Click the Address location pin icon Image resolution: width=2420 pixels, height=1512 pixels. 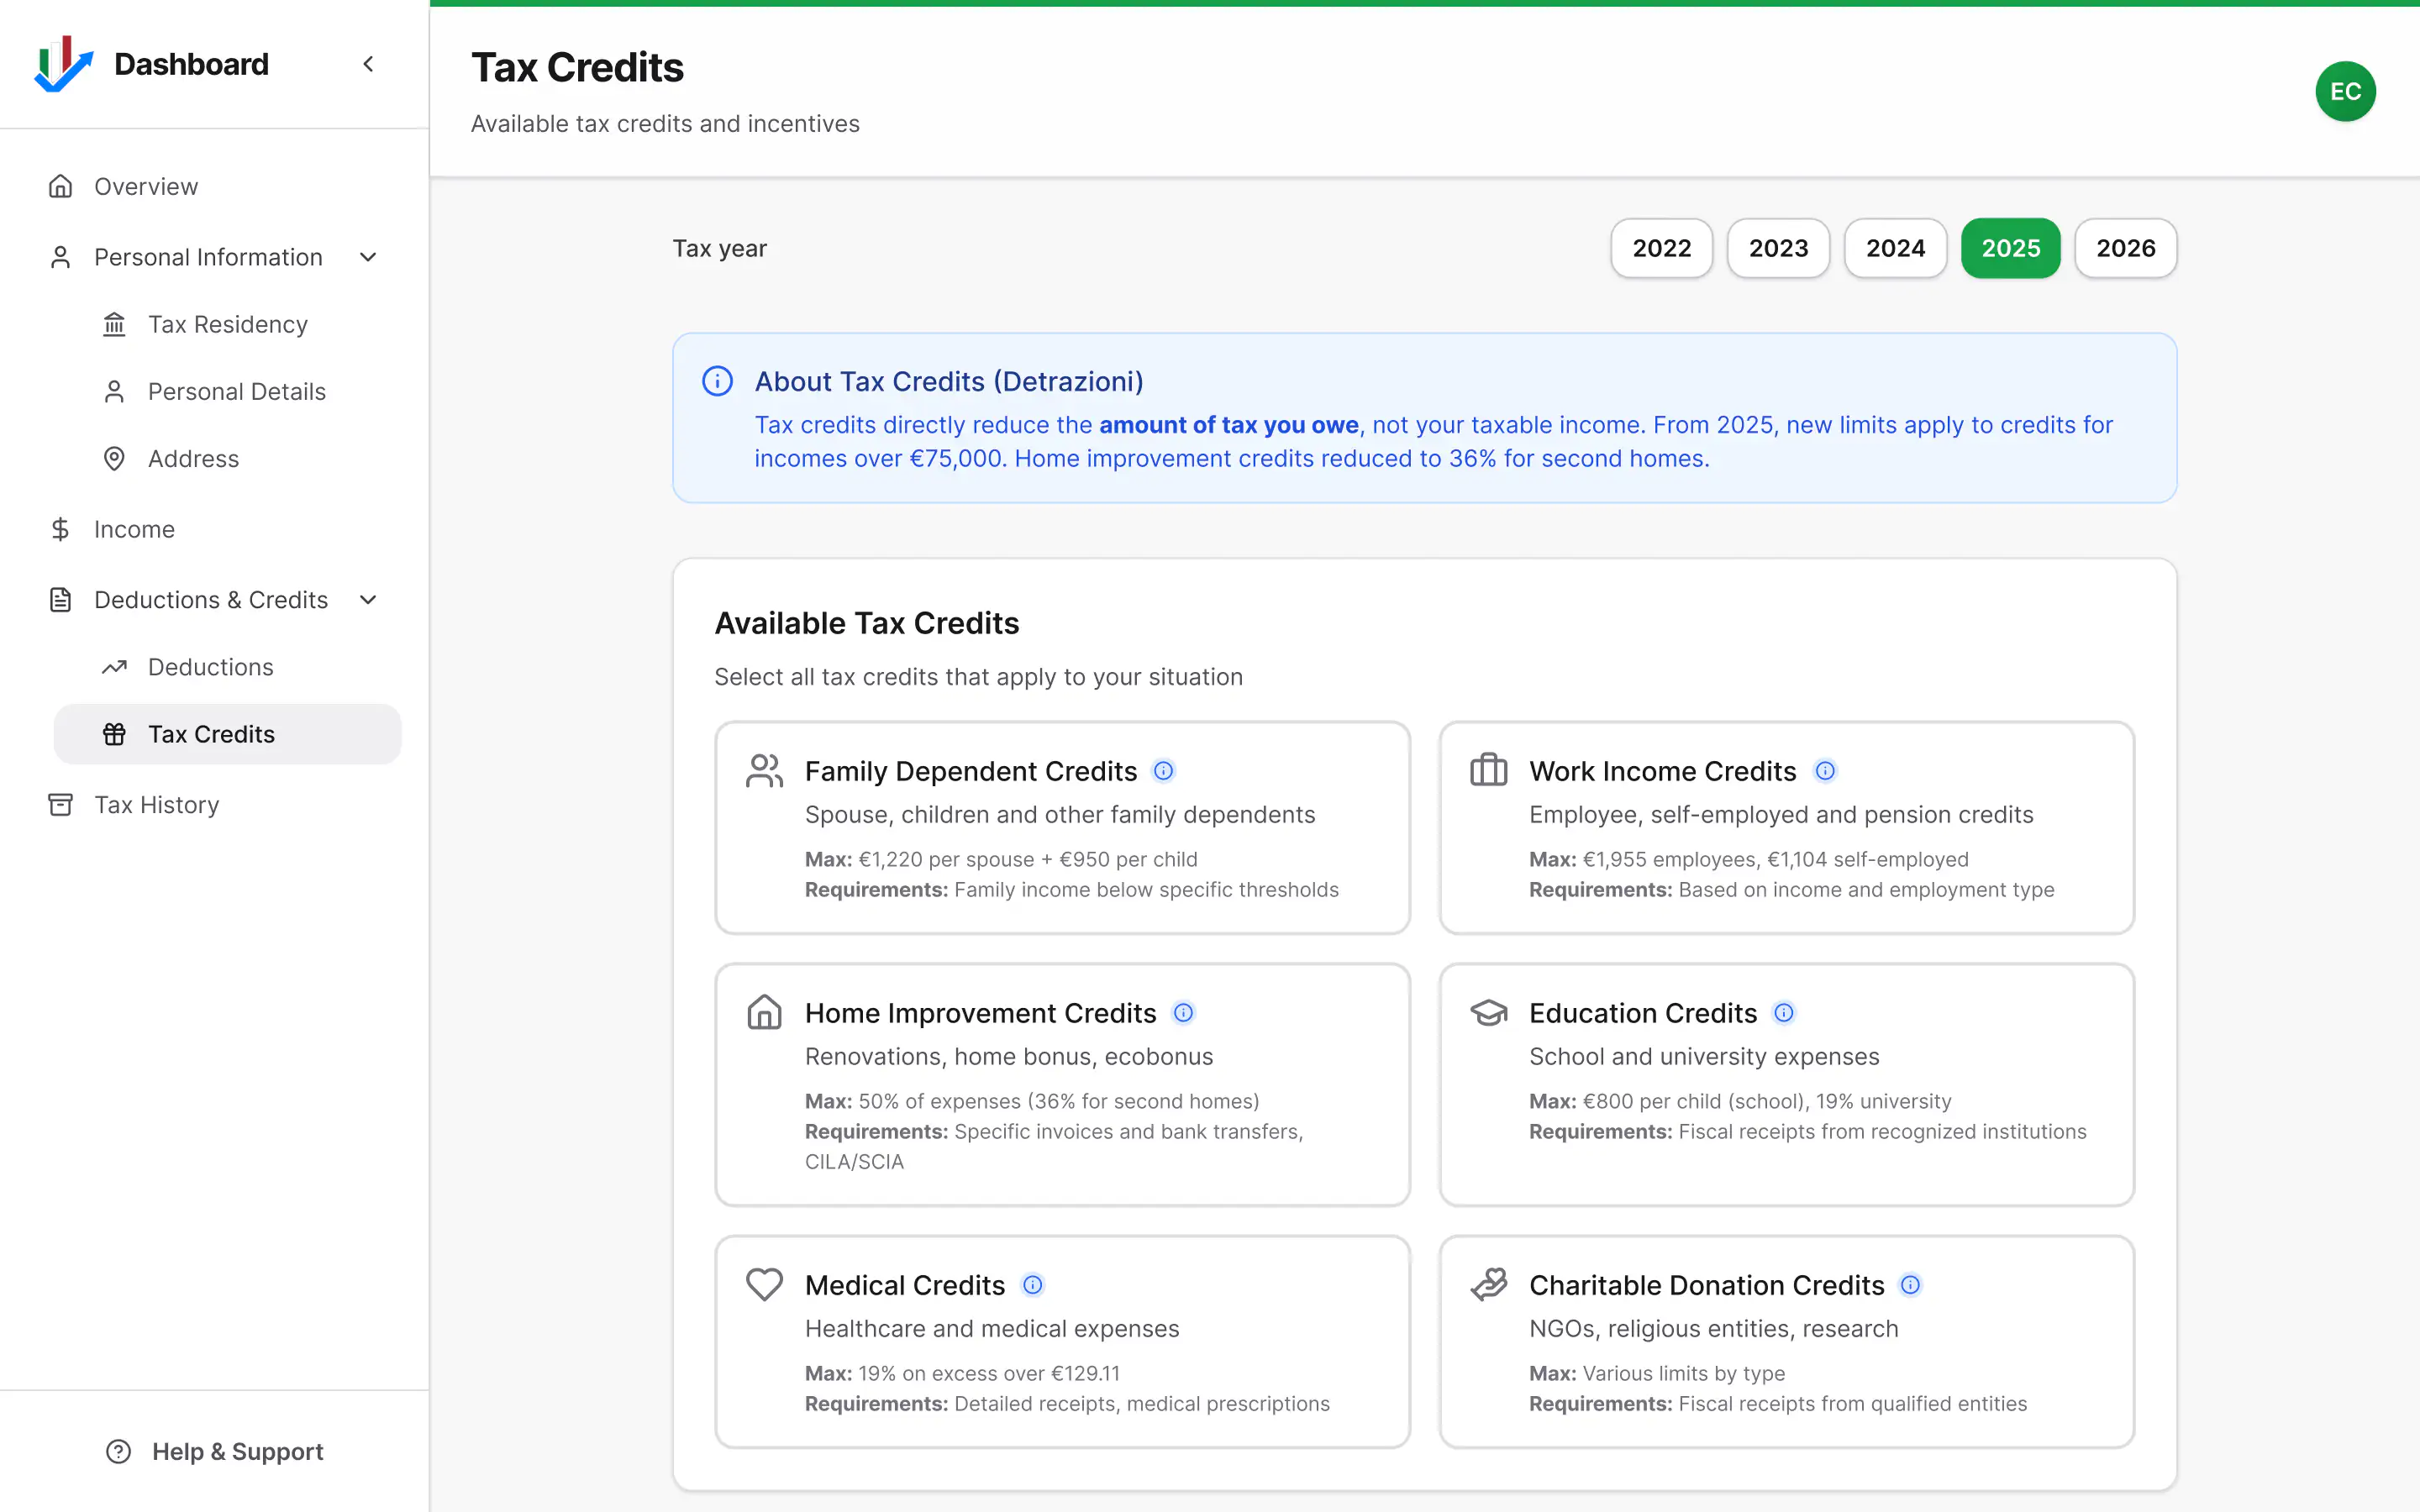[114, 458]
